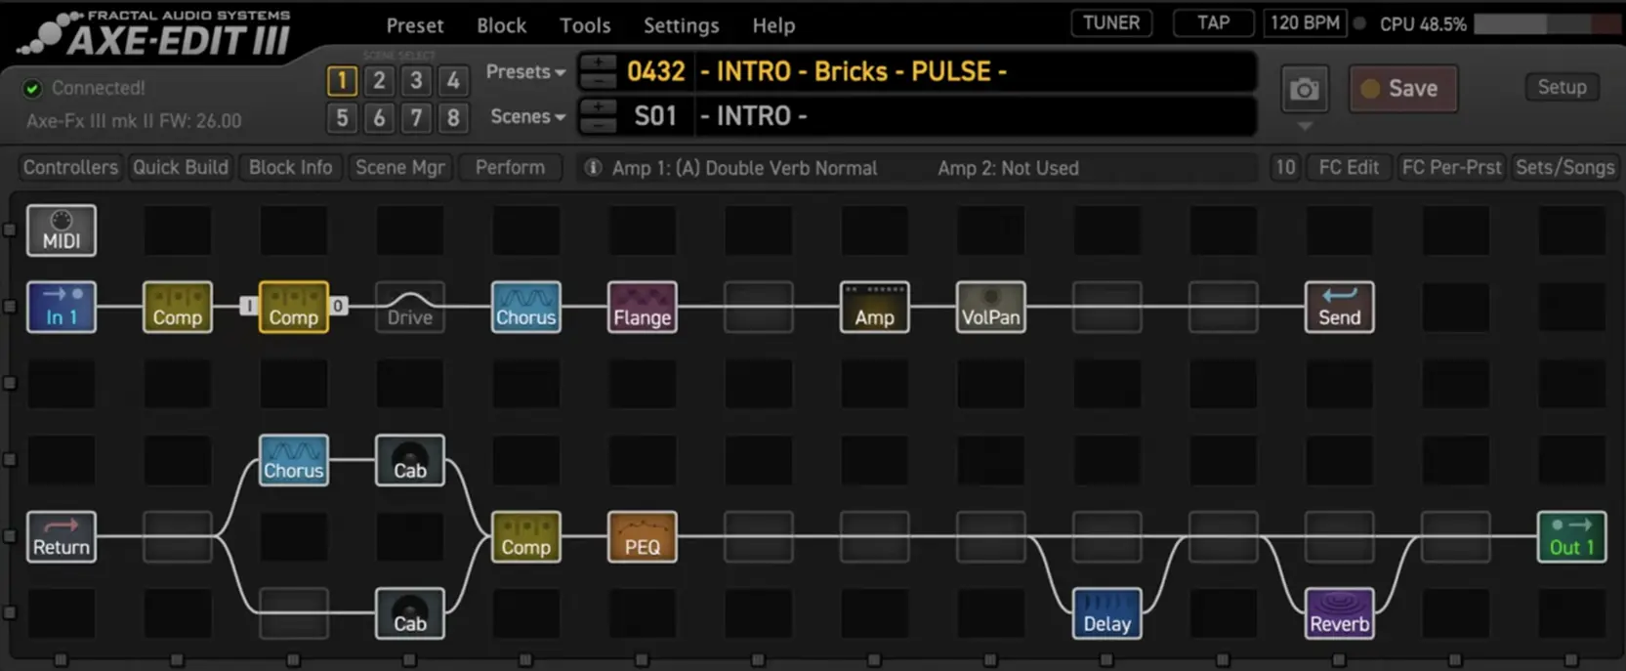Select the Out 1 output block

tap(1570, 537)
